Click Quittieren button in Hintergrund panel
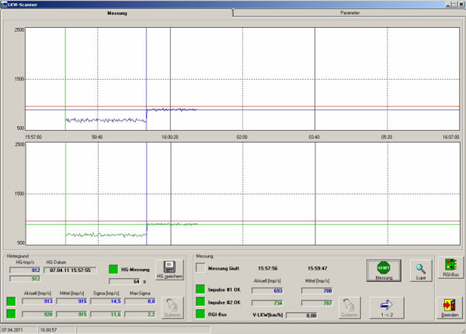Screen dimensions: 466x334 tap(174, 307)
